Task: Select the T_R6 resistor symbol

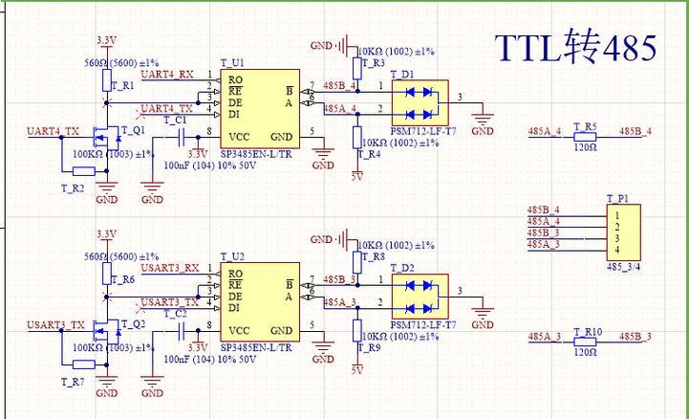Action: pos(107,274)
